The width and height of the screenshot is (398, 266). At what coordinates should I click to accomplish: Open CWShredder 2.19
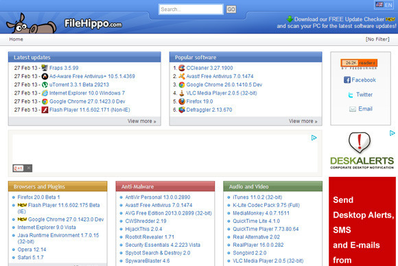[x=145, y=221]
